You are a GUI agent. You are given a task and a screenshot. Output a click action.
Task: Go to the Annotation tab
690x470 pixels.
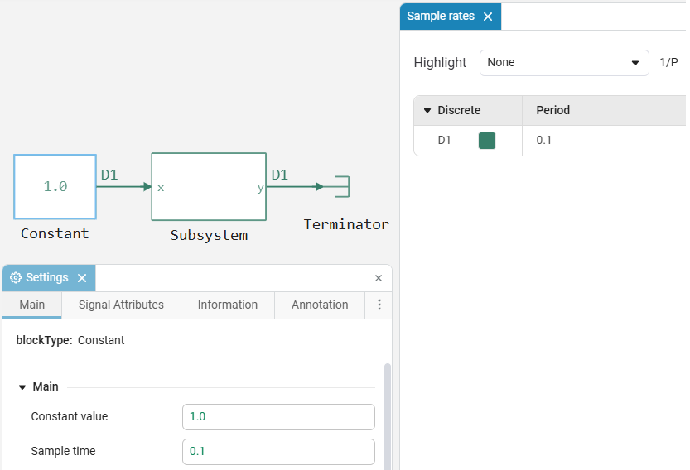click(x=320, y=305)
